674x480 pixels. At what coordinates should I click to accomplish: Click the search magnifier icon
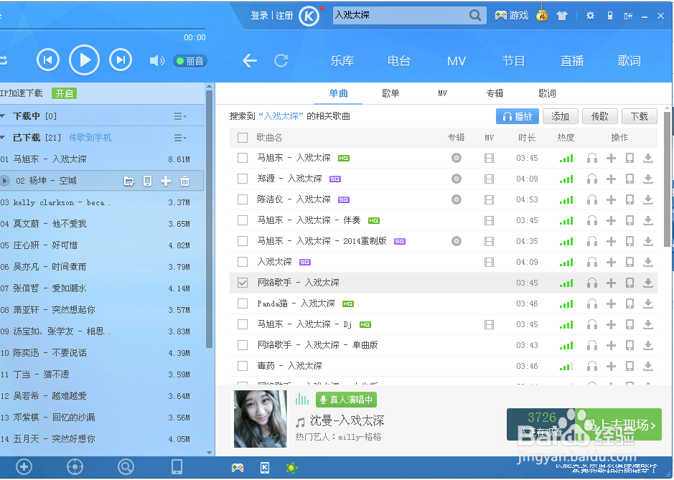(x=475, y=16)
